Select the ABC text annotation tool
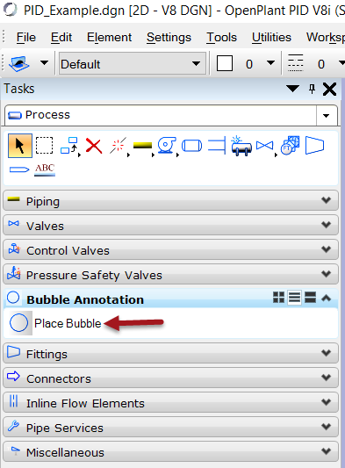Image resolution: width=345 pixels, height=468 pixels. [45, 169]
